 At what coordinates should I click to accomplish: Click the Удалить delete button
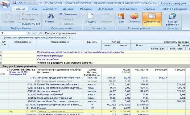point(67,24)
